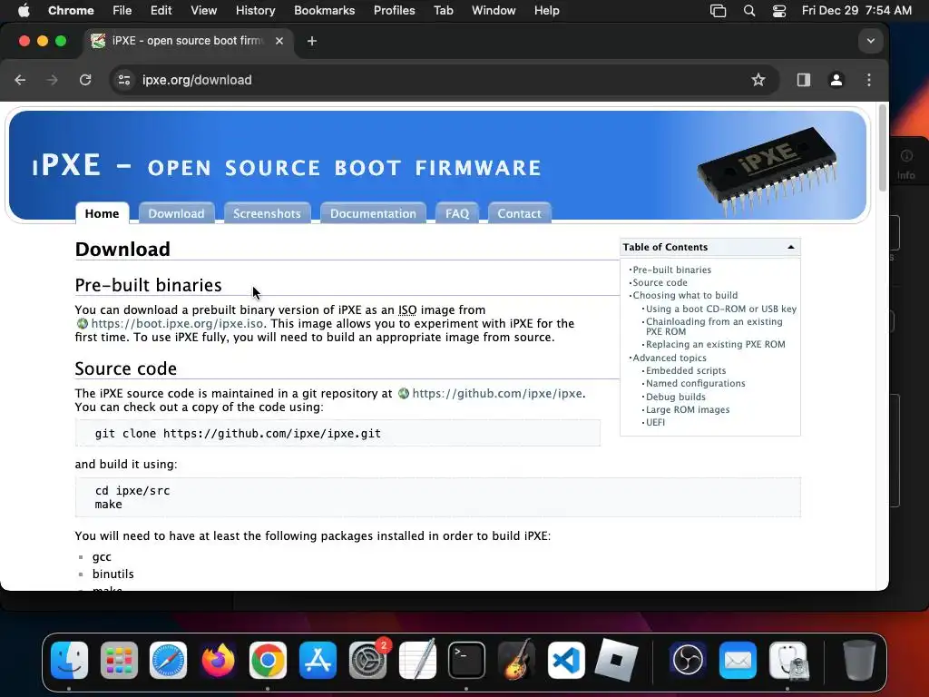Viewport: 929px width, 697px height.
Task: Open the Contact tab
Action: click(x=519, y=213)
